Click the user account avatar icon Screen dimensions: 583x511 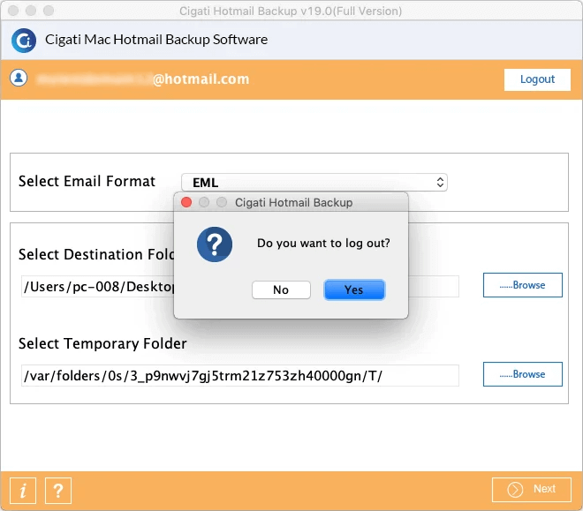19,78
